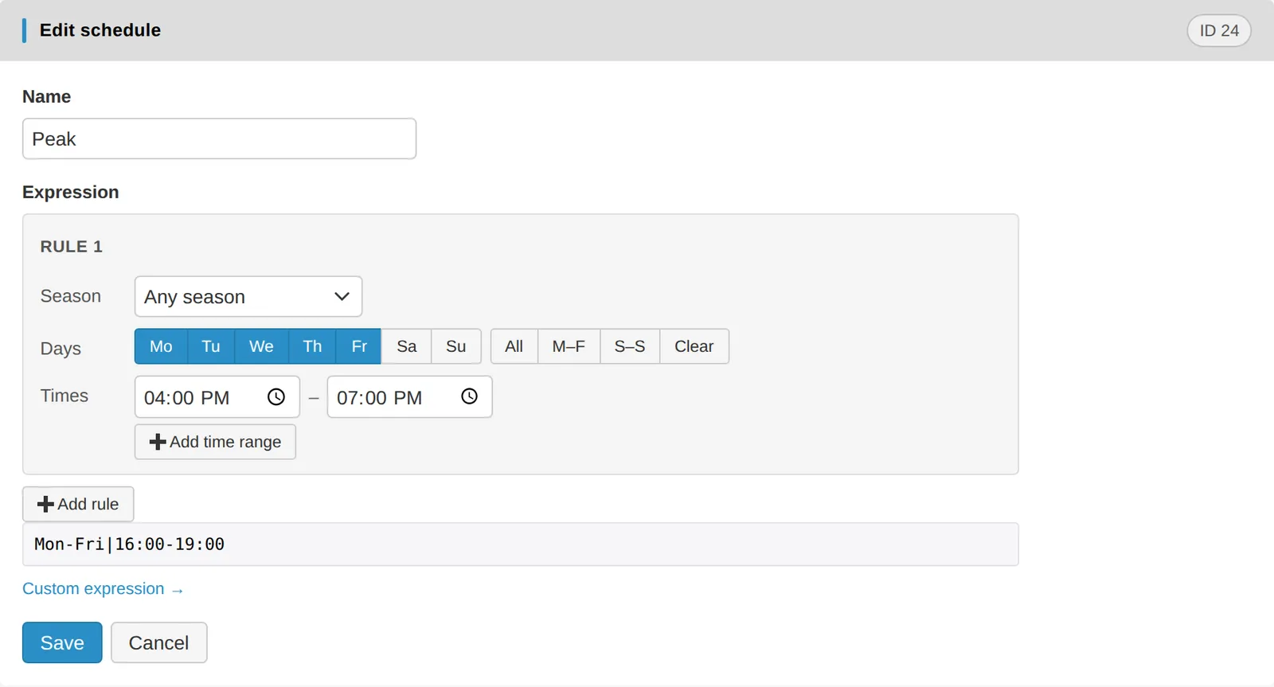Focus the Name input field containing Peak
Screen dimensions: 1274x687
tap(219, 139)
